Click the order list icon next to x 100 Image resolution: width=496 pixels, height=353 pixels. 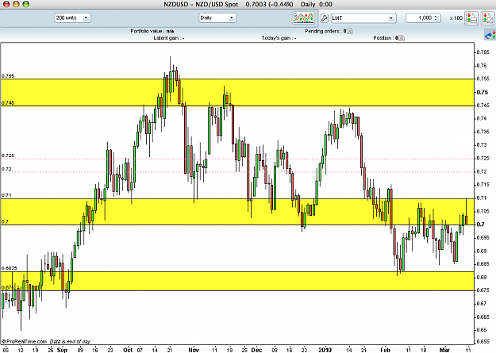(471, 18)
